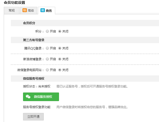The image size is (159, 122).
Task: Pick 关闭 for 微信登录电脑网站
Action: 60,70
